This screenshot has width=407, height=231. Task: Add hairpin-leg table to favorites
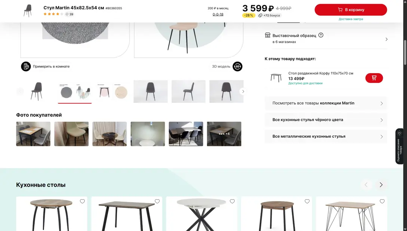coord(382,202)
